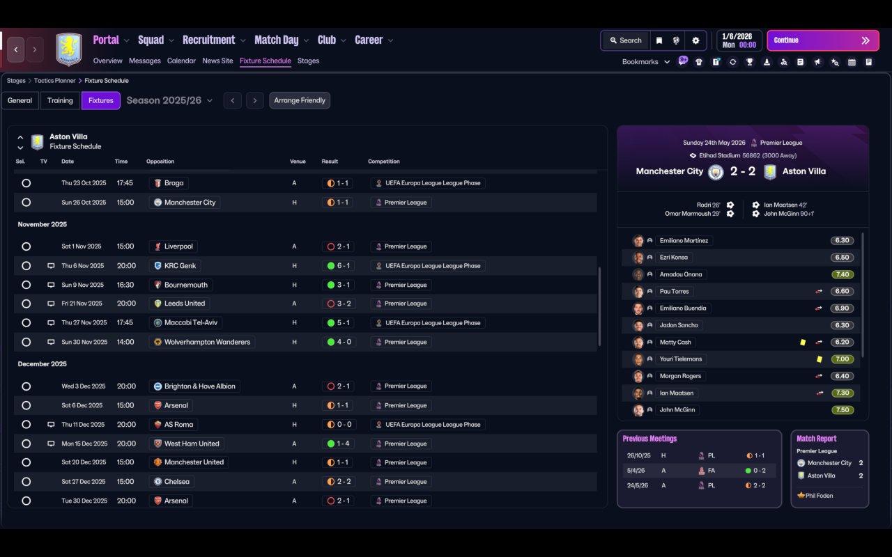
Task: Click TV icon on Bournemouth row
Action: (x=51, y=285)
